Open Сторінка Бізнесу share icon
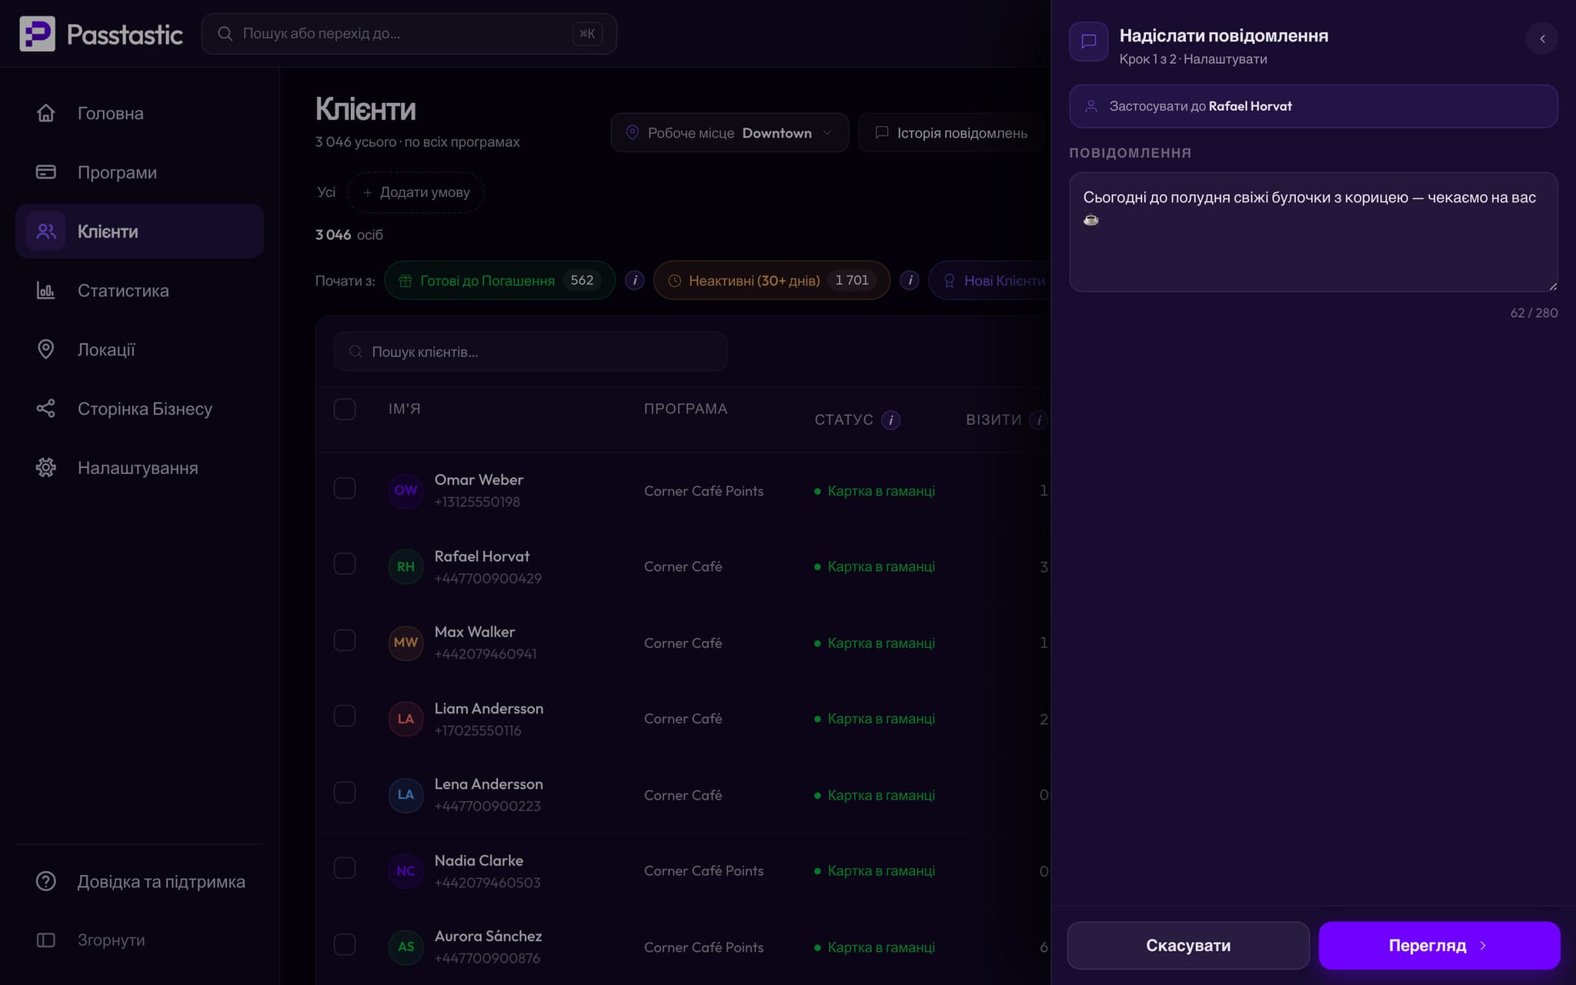1576x985 pixels. (46, 409)
